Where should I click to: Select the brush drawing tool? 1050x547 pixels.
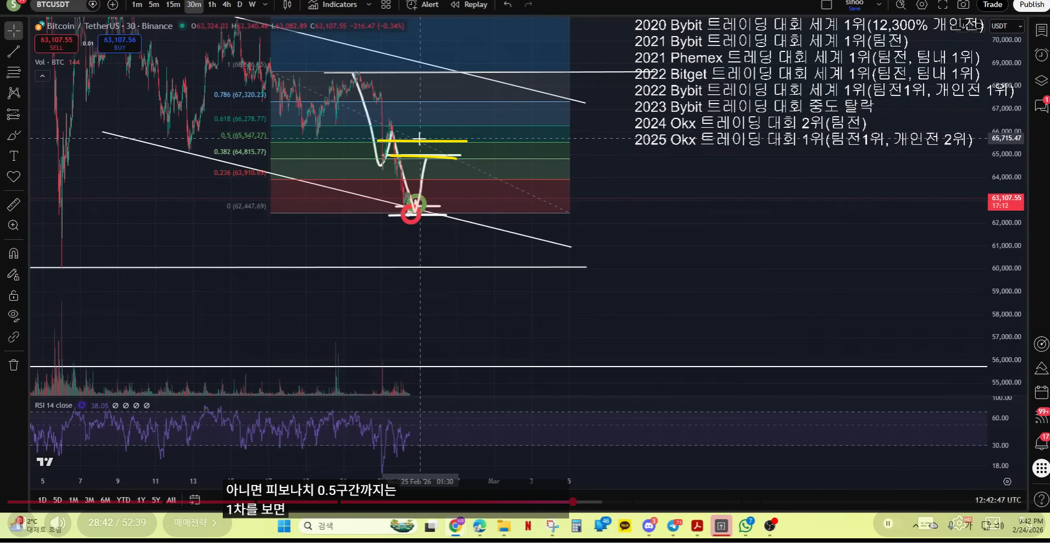[14, 135]
